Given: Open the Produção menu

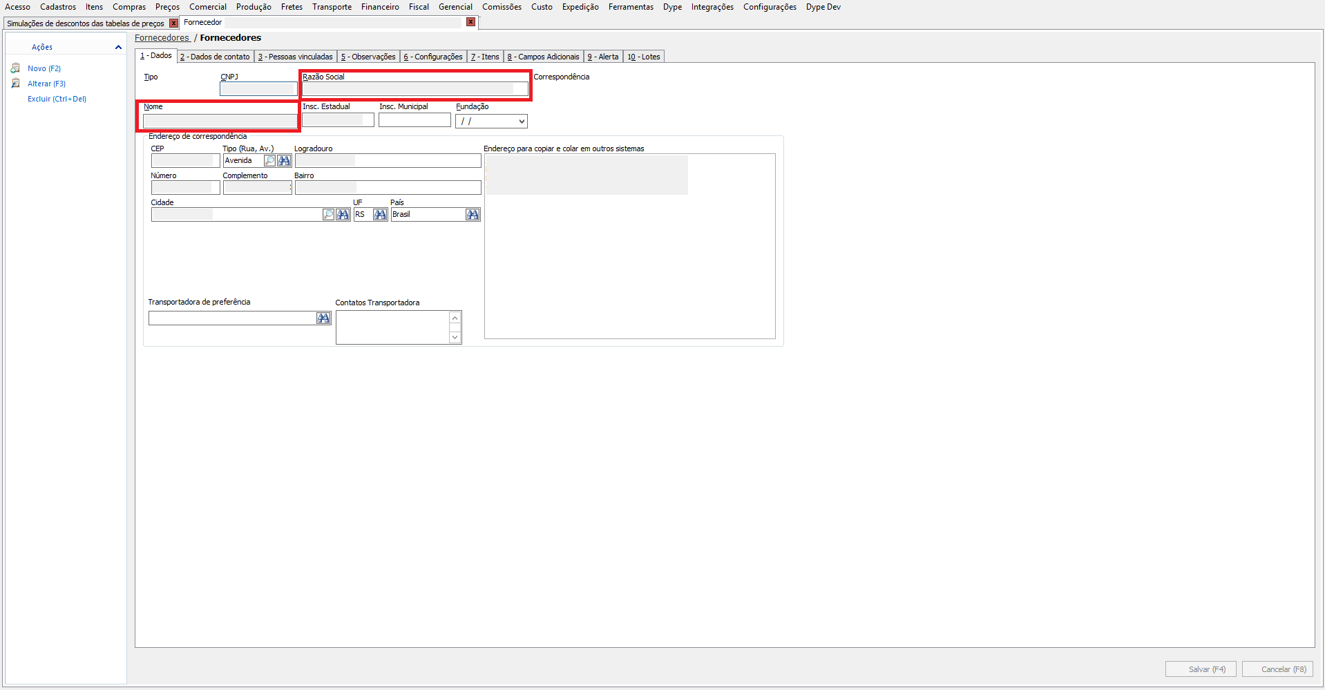Looking at the screenshot, I should tap(254, 7).
